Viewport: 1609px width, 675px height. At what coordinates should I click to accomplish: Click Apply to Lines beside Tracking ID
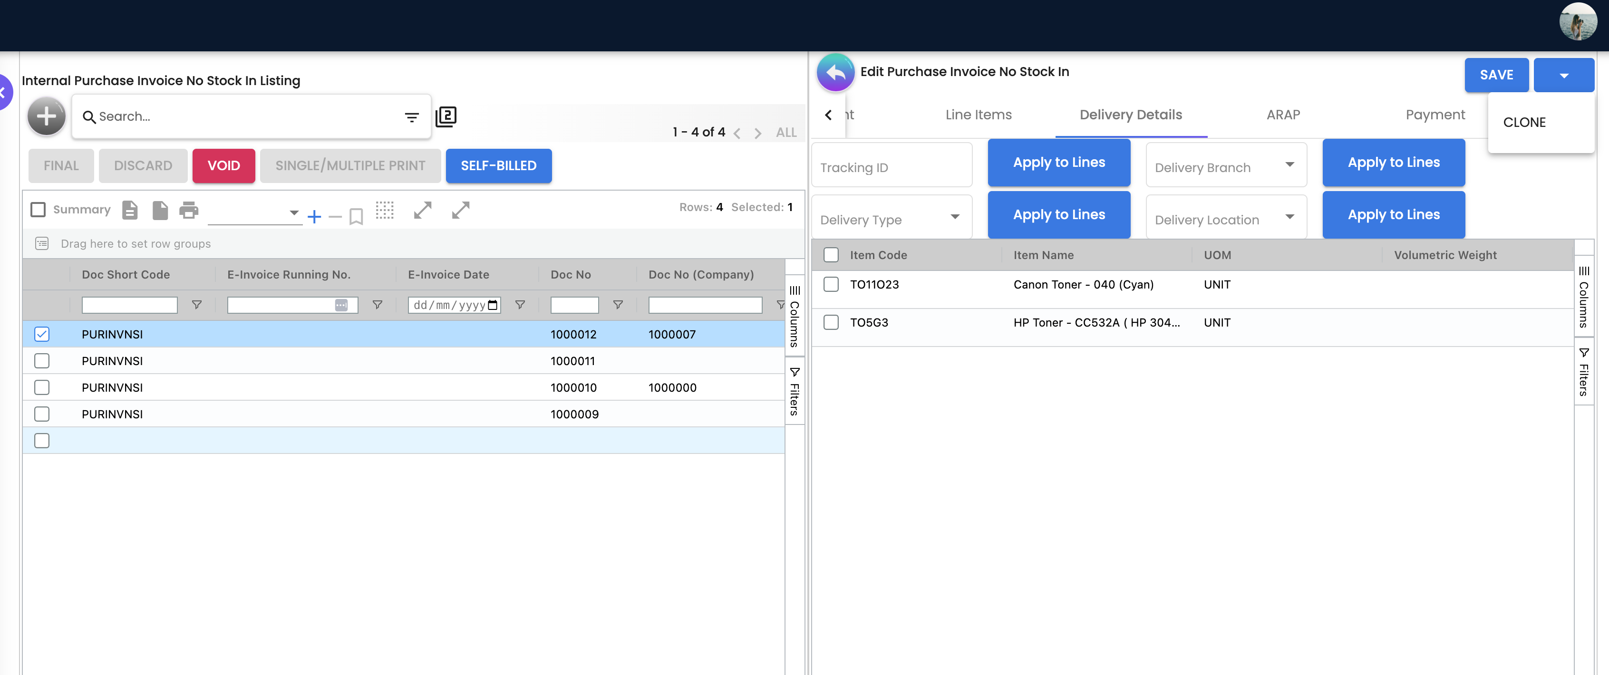click(x=1059, y=163)
